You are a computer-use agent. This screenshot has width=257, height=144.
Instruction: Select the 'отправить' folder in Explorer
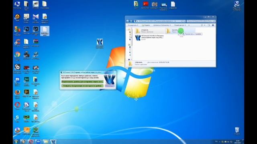click(x=149, y=31)
